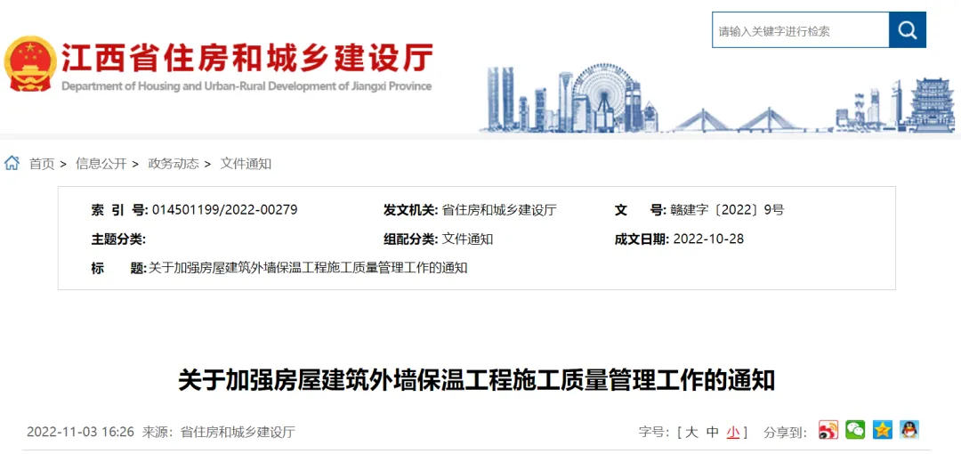Open 文件通知 breadcrumb link
Viewport: 961px width, 454px height.
pyautogui.click(x=246, y=164)
